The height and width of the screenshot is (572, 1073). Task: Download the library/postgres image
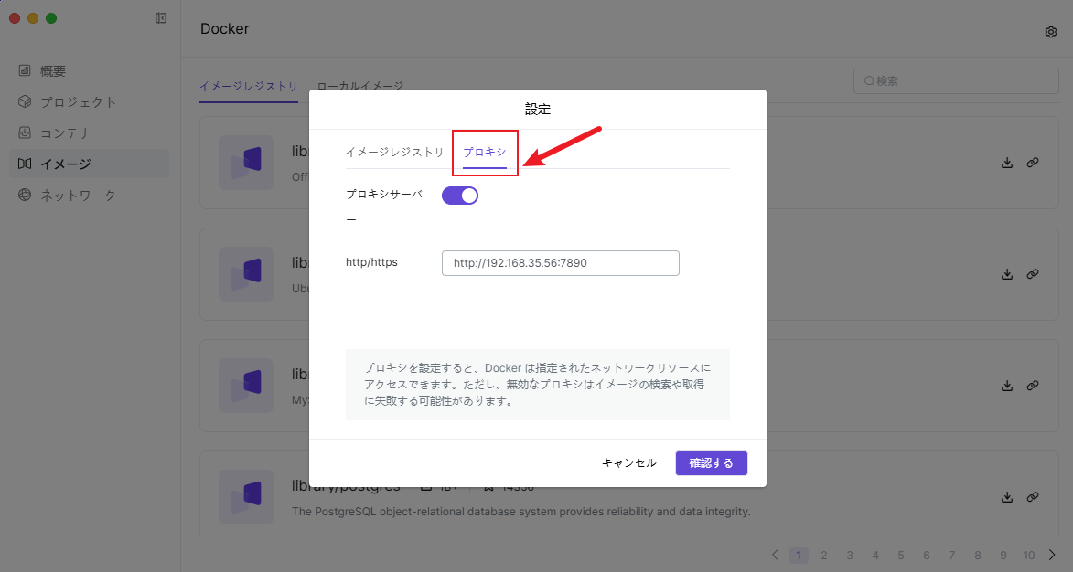1007,497
